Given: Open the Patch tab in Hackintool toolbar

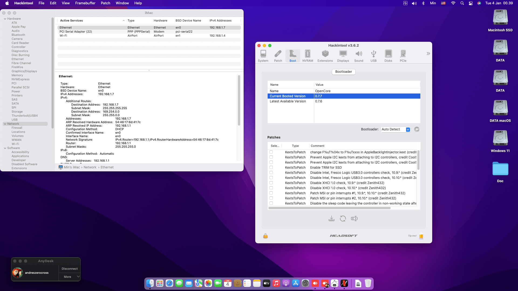Looking at the screenshot, I should click(278, 56).
